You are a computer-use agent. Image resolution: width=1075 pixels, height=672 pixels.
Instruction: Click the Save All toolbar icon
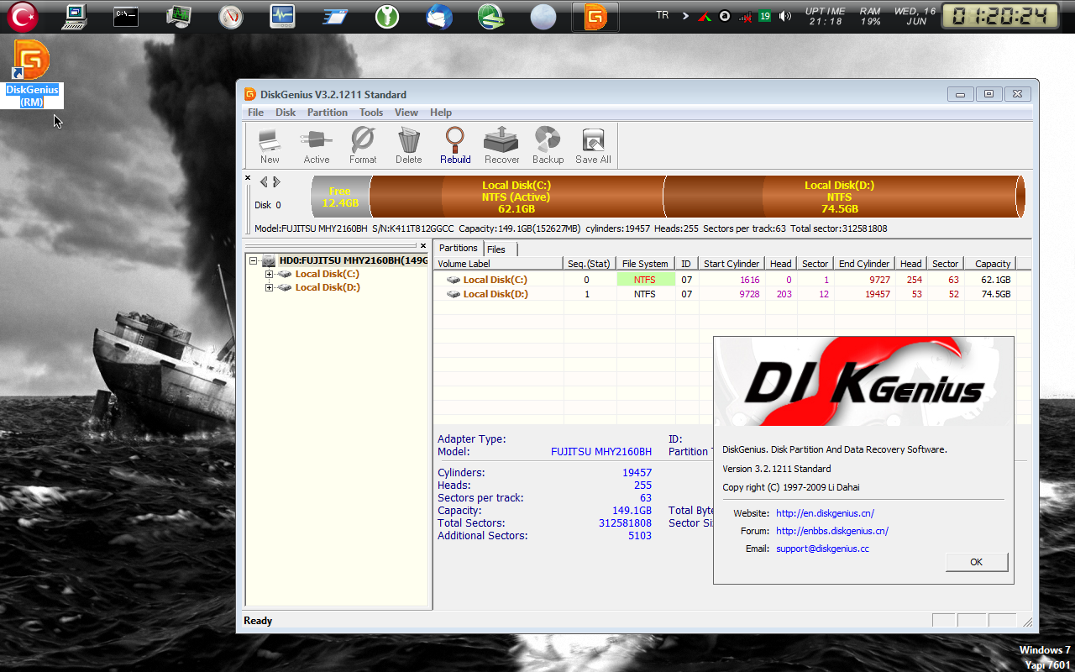(x=593, y=145)
